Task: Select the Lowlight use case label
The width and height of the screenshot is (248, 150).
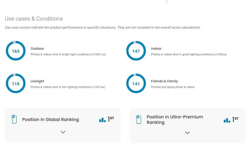Action: (37, 81)
